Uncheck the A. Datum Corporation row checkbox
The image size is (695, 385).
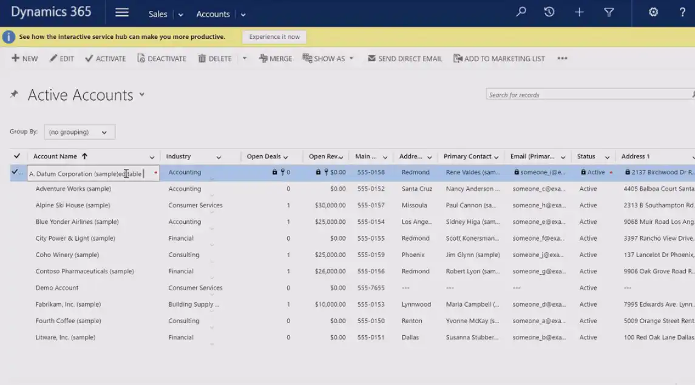point(16,172)
